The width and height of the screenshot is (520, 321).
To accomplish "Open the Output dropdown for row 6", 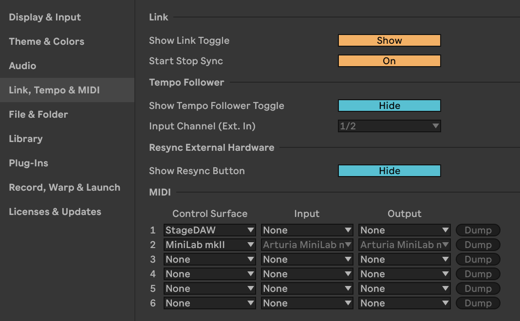I will pos(404,303).
